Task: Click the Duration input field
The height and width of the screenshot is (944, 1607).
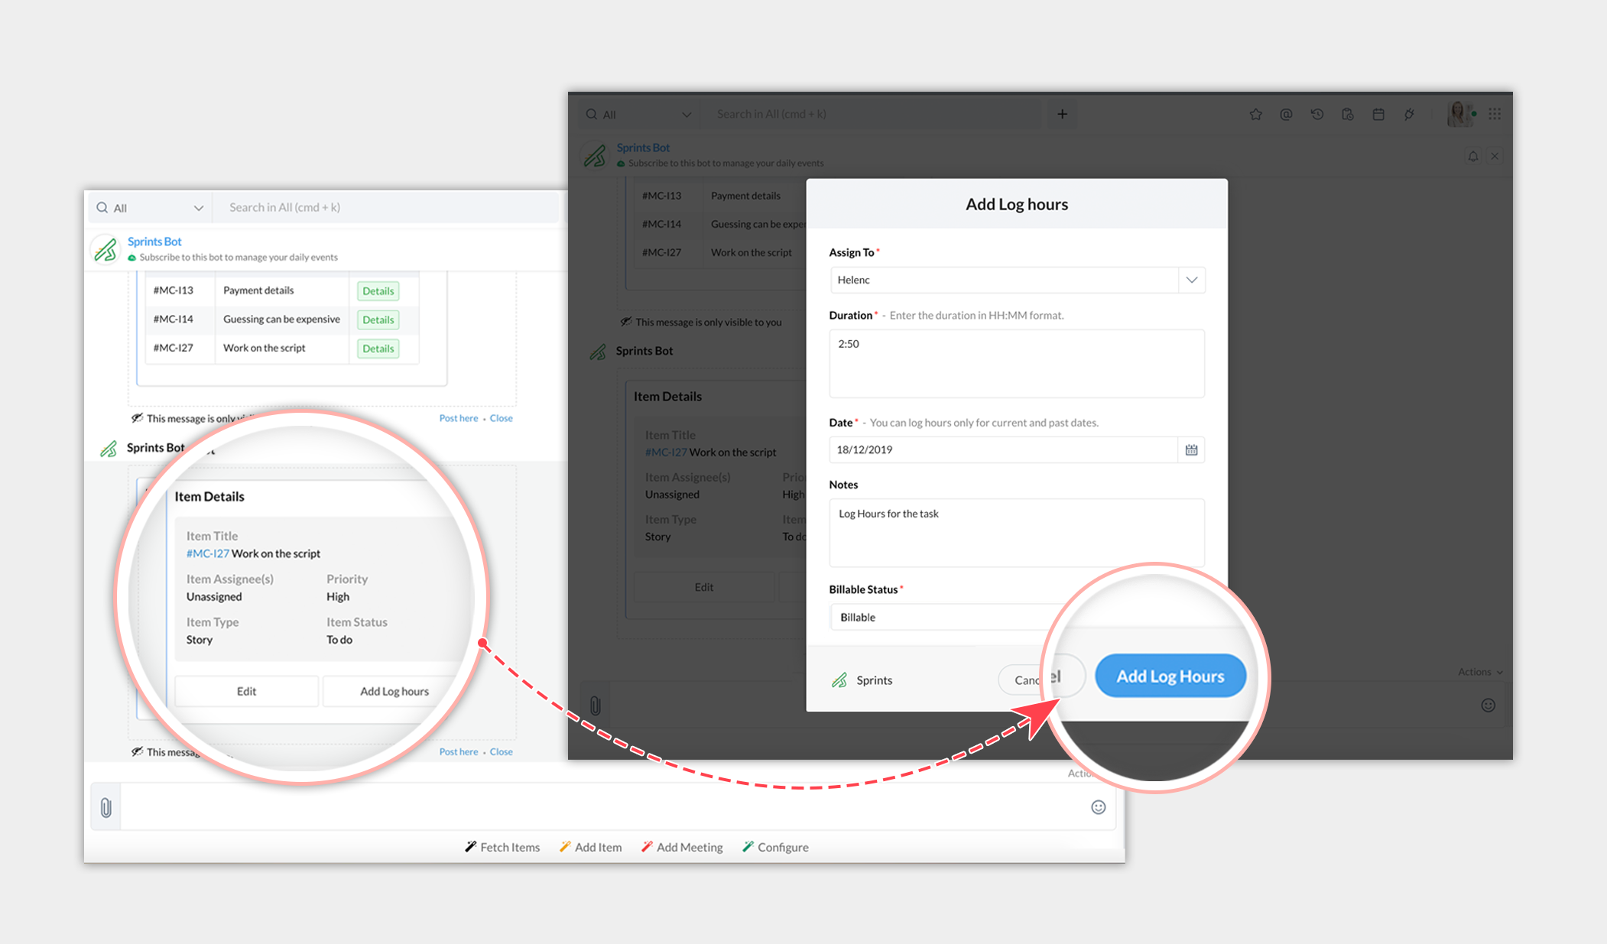Action: click(1016, 363)
